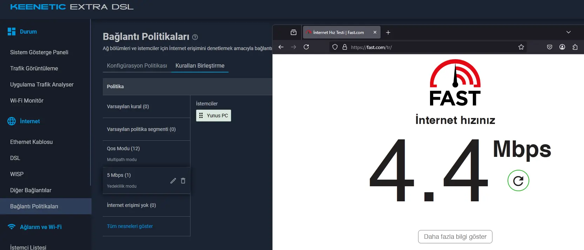The height and width of the screenshot is (250, 584).
Task: Open Sistem Gösterge Paneli in sidebar
Action: (39, 52)
